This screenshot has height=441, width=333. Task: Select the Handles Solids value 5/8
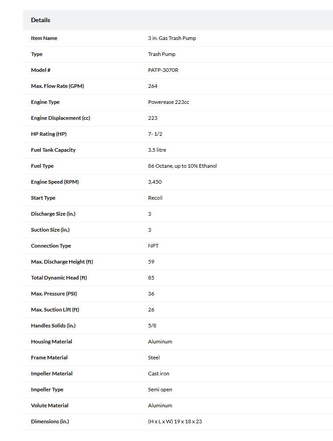(x=152, y=326)
